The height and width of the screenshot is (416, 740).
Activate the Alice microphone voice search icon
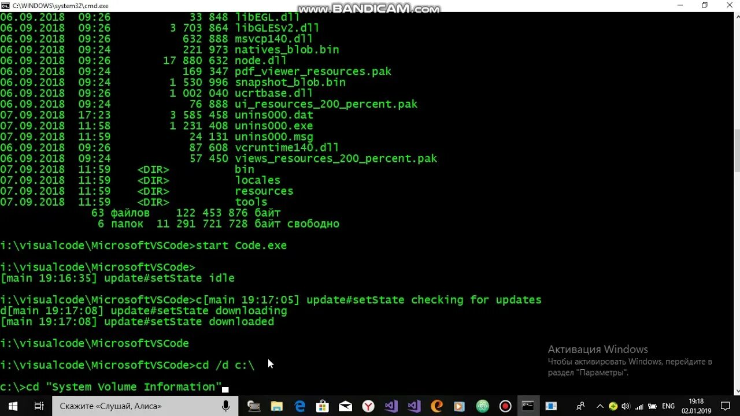226,406
